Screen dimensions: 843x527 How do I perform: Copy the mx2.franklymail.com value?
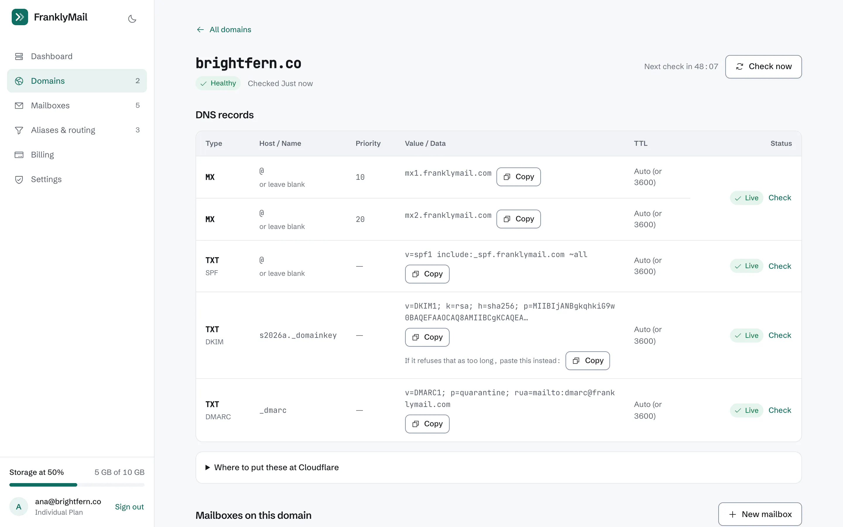(x=518, y=219)
